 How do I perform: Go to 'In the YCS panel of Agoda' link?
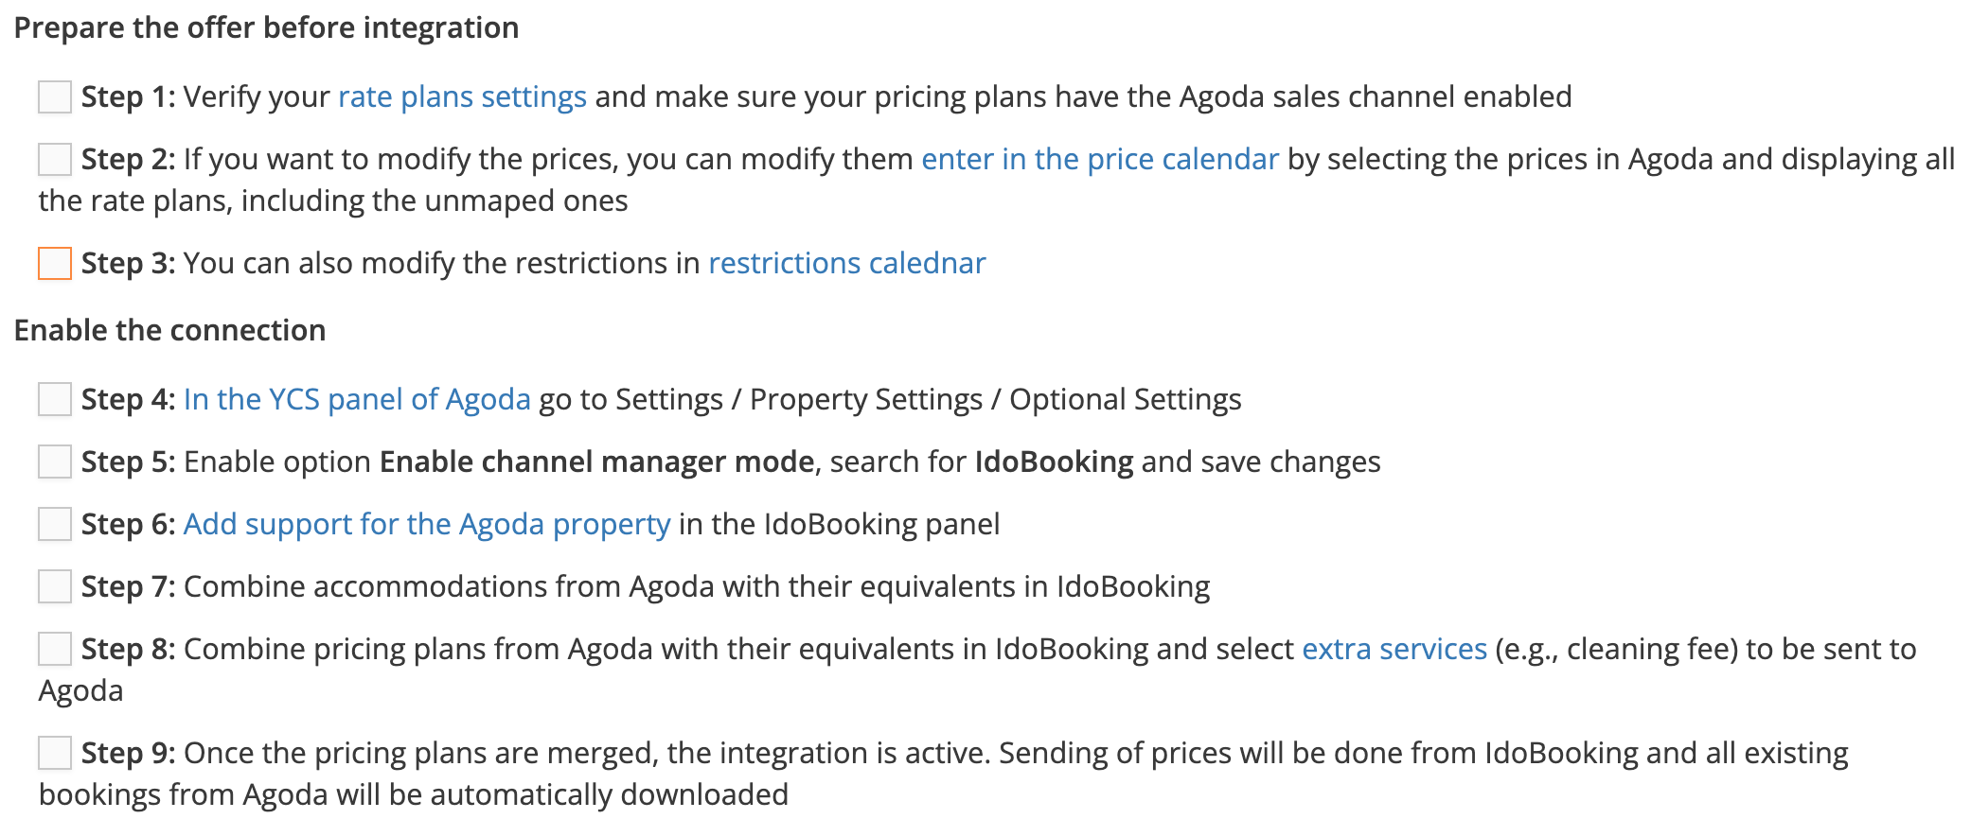click(357, 400)
